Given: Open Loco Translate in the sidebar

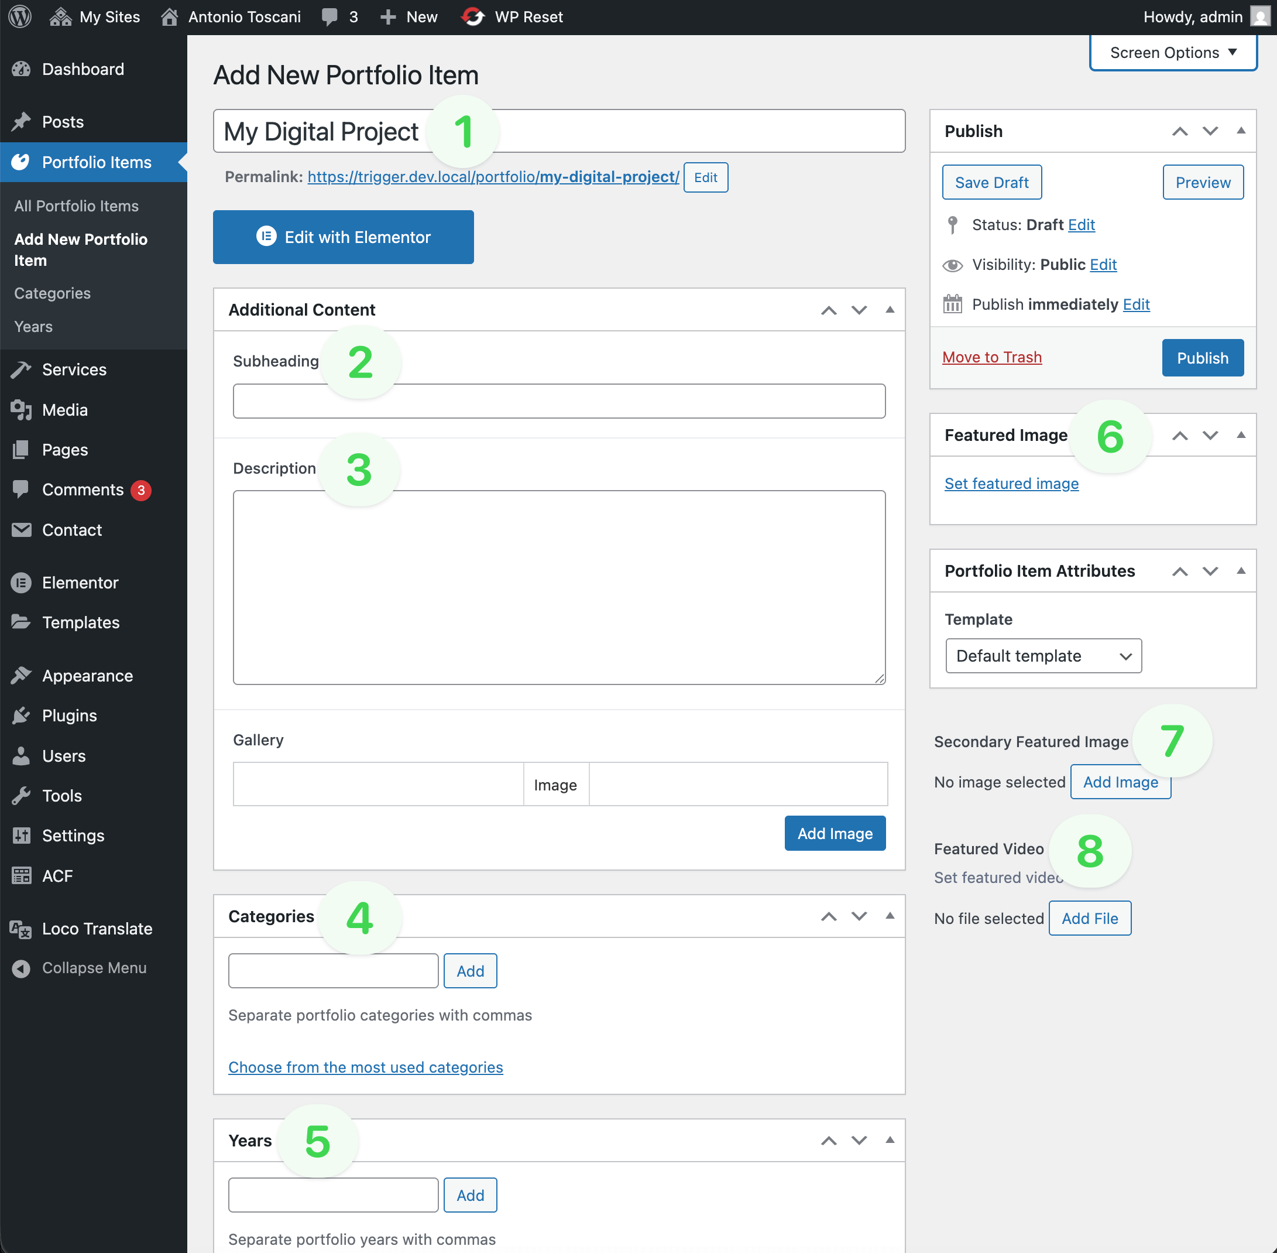Looking at the screenshot, I should pyautogui.click(x=97, y=929).
